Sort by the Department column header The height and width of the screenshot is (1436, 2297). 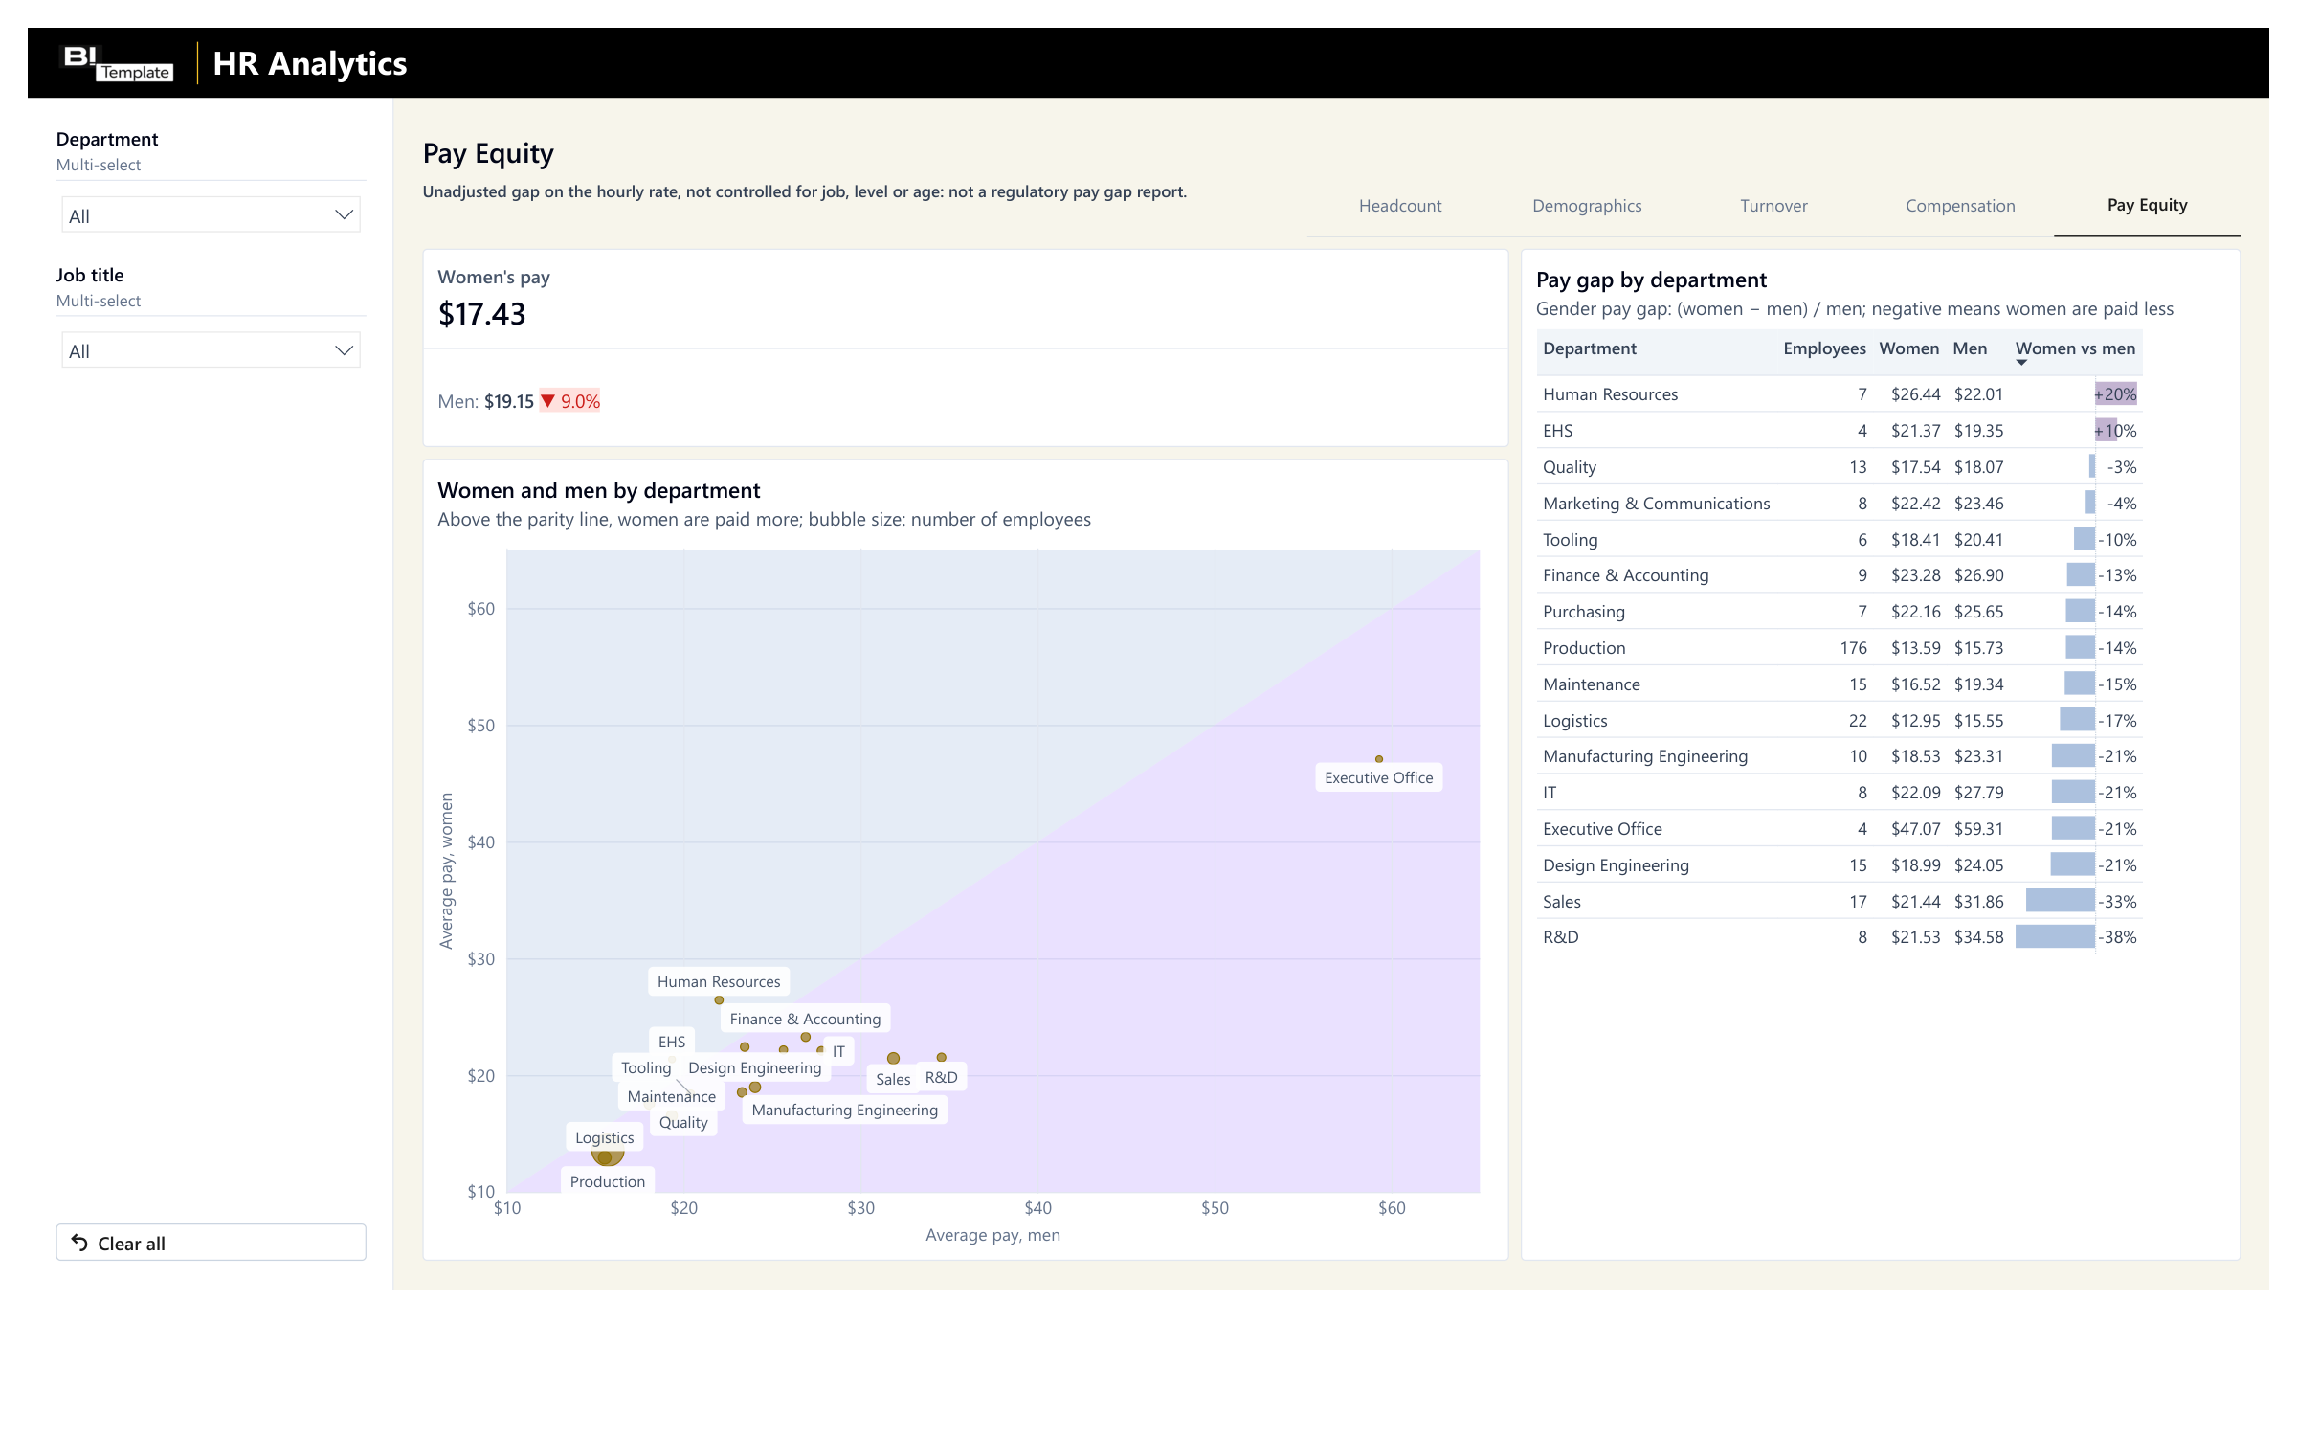pos(1589,348)
